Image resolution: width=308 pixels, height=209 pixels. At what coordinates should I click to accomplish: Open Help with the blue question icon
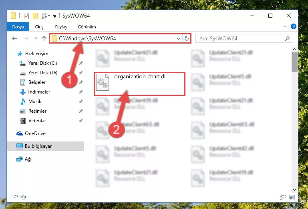pos(293,26)
